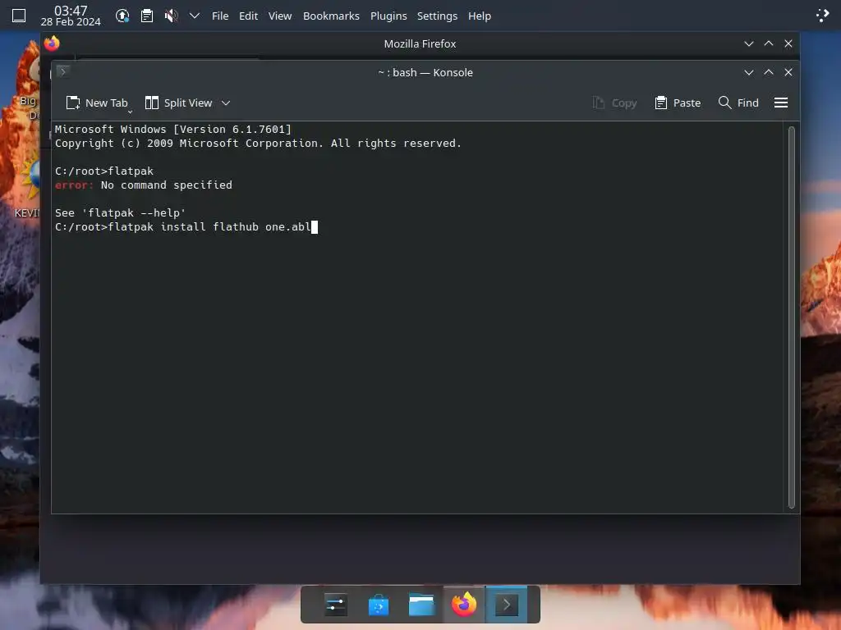Open the Konsole hamburger menu
This screenshot has height=630, width=841.
coord(781,103)
